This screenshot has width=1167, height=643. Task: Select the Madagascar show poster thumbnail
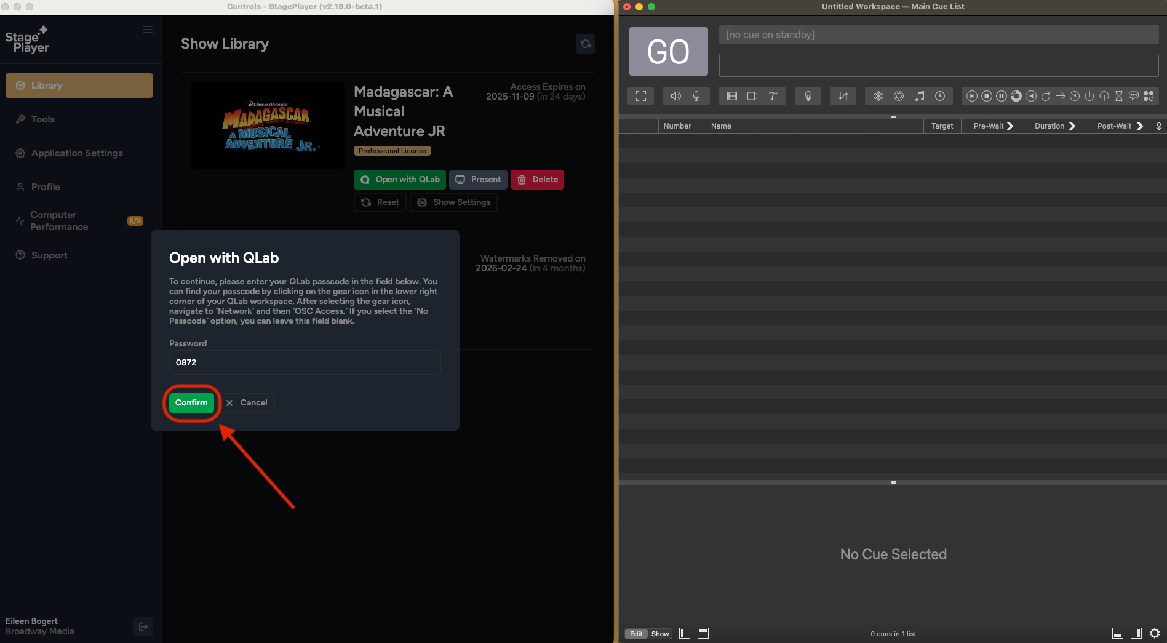pos(268,125)
